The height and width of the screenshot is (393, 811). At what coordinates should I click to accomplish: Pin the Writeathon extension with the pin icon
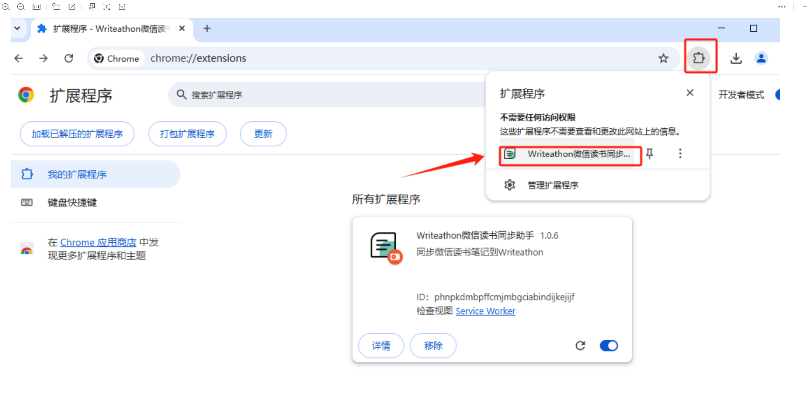649,154
